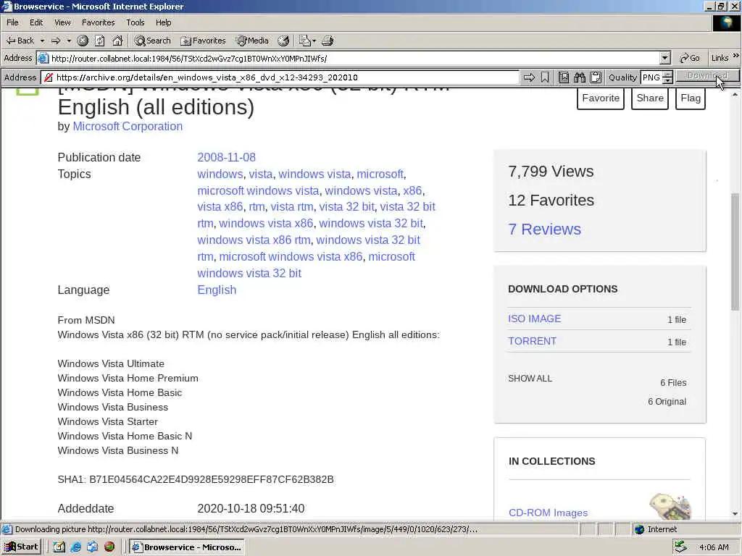Click the Browservice go arrow icon

coord(529,77)
